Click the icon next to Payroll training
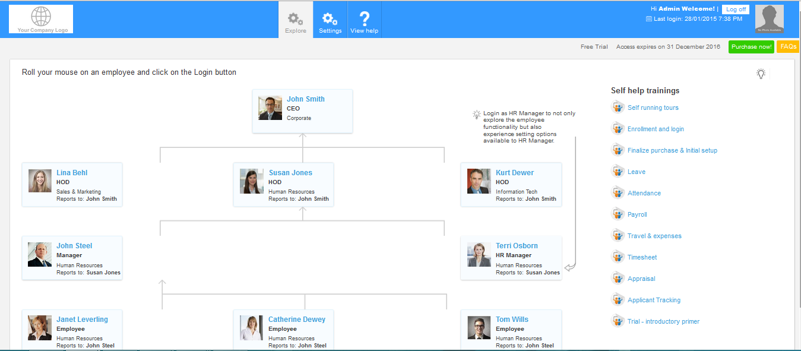Viewport: 801px width, 351px height. 618,214
